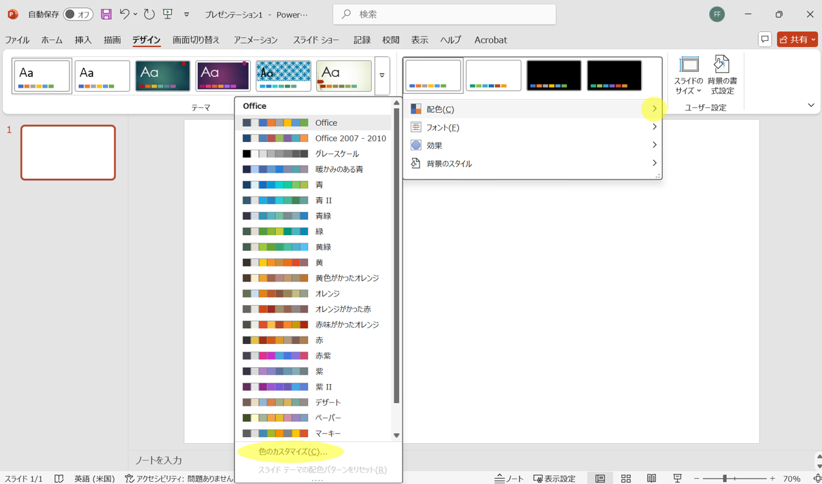Select slide 1 thumbnail
This screenshot has height=484, width=822.
click(68, 152)
